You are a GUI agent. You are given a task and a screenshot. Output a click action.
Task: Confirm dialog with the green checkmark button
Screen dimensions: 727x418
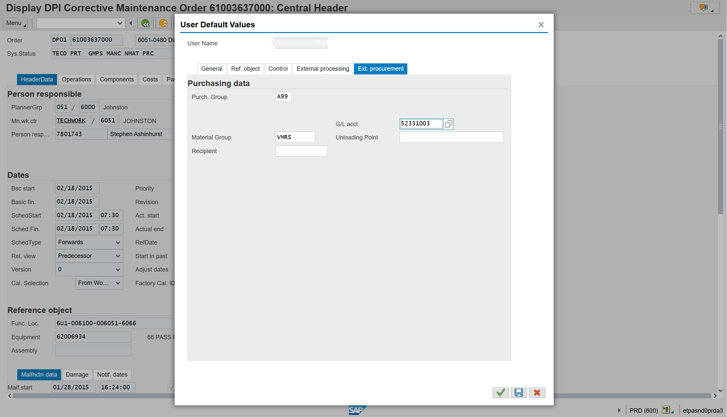point(501,393)
